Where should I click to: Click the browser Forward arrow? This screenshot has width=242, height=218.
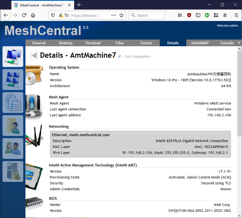(15, 15)
